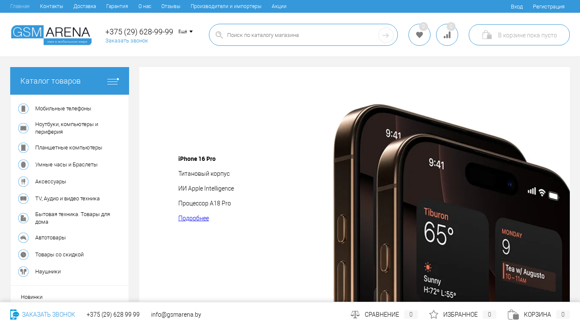Image resolution: width=580 pixels, height=326 pixels.
Task: Click the smart watches category icon
Action: tap(23, 165)
